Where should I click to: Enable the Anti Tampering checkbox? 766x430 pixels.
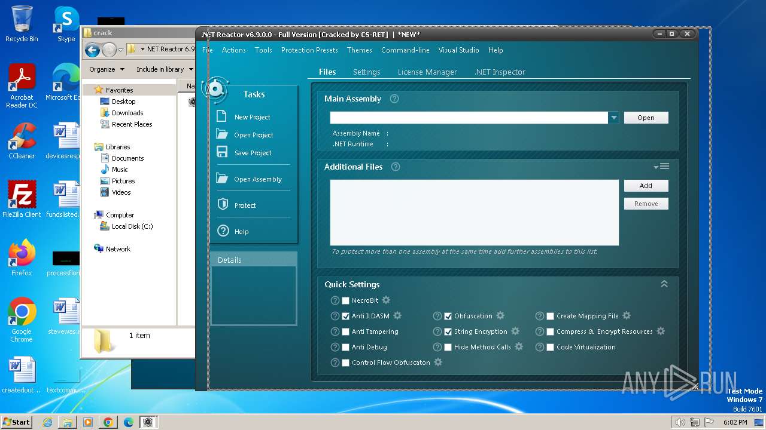pyautogui.click(x=345, y=331)
